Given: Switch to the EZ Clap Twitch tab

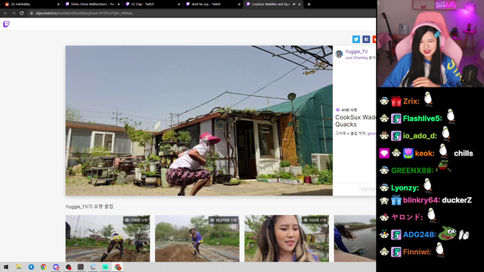Looking at the screenshot, I should [x=150, y=5].
